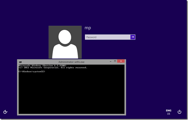Click the mp username label
Image resolution: width=188 pixels, height=120 pixels.
88,28
